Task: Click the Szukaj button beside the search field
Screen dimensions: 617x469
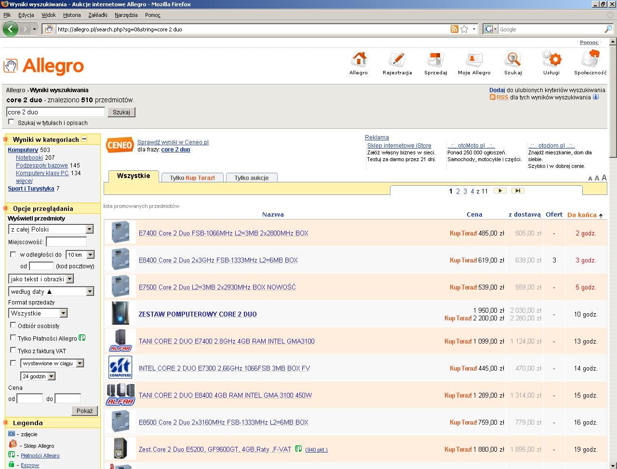Action: 121,112
